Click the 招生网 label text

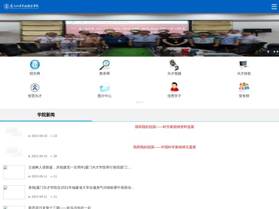[x=35, y=73]
